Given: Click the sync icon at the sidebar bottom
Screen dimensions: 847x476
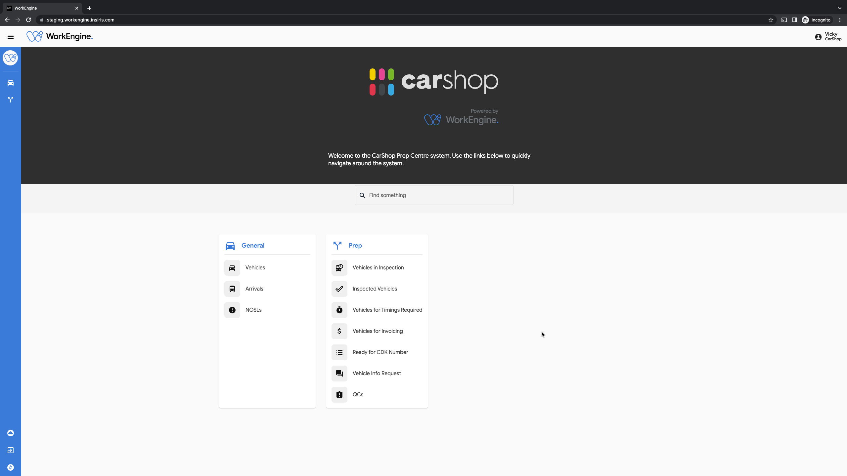Looking at the screenshot, I should click(x=11, y=467).
